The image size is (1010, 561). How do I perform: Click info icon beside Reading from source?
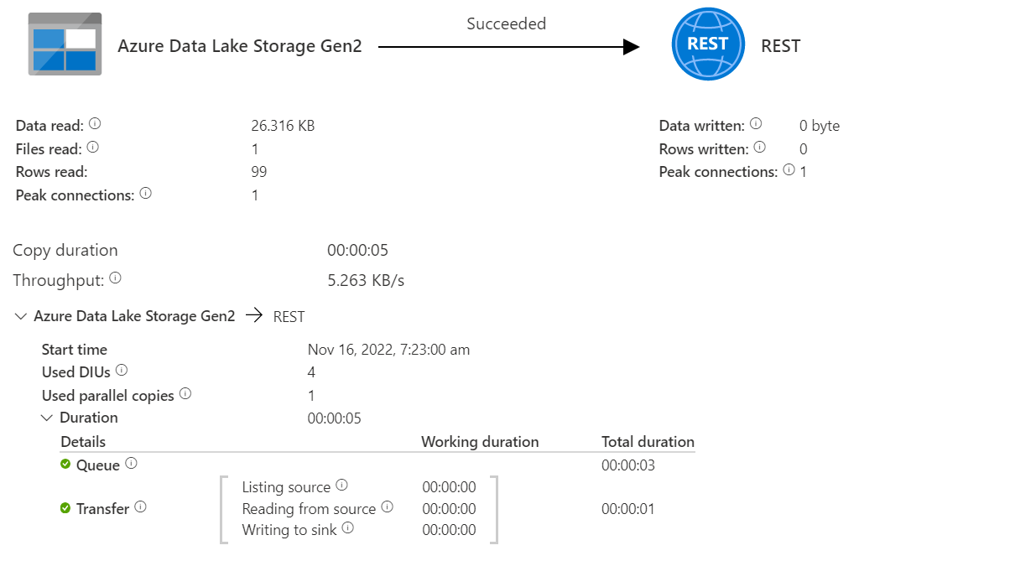click(387, 507)
